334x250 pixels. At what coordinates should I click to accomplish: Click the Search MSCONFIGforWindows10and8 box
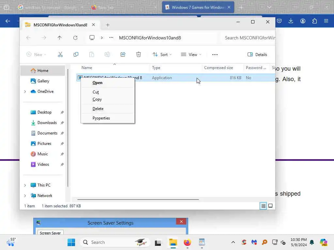248,38
